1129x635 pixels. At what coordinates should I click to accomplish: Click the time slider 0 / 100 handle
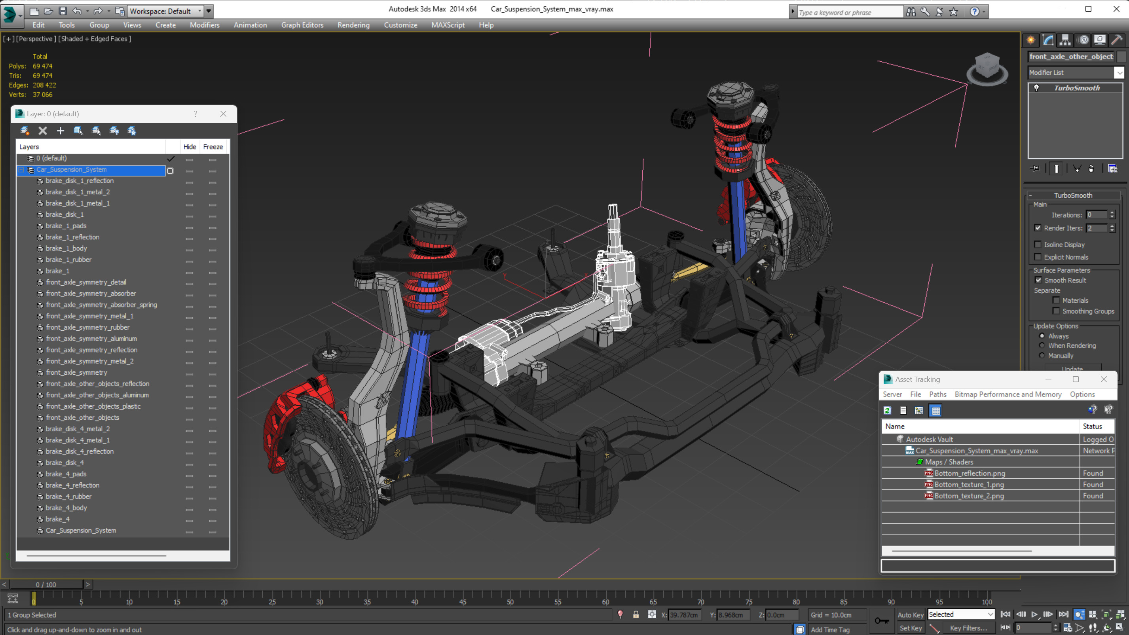pyautogui.click(x=46, y=585)
